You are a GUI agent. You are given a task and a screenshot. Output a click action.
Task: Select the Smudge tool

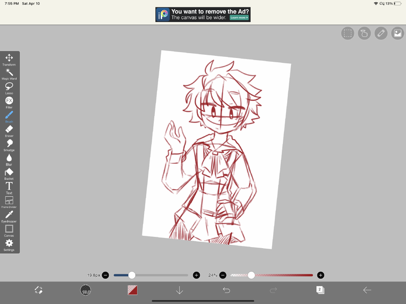[9, 145]
